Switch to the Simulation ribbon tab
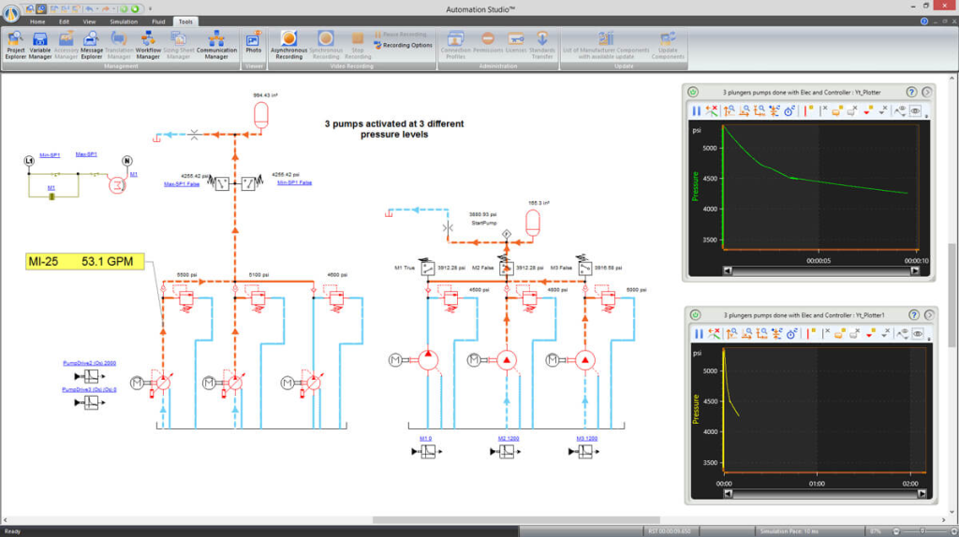This screenshot has width=959, height=537. tap(124, 22)
